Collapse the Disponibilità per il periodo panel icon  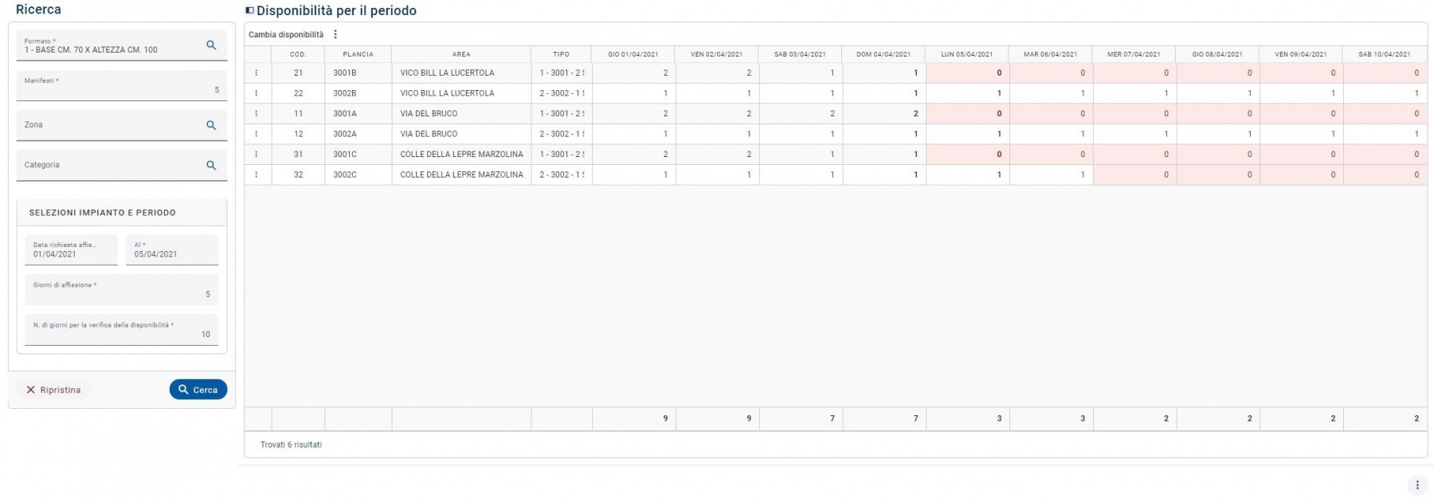point(250,11)
